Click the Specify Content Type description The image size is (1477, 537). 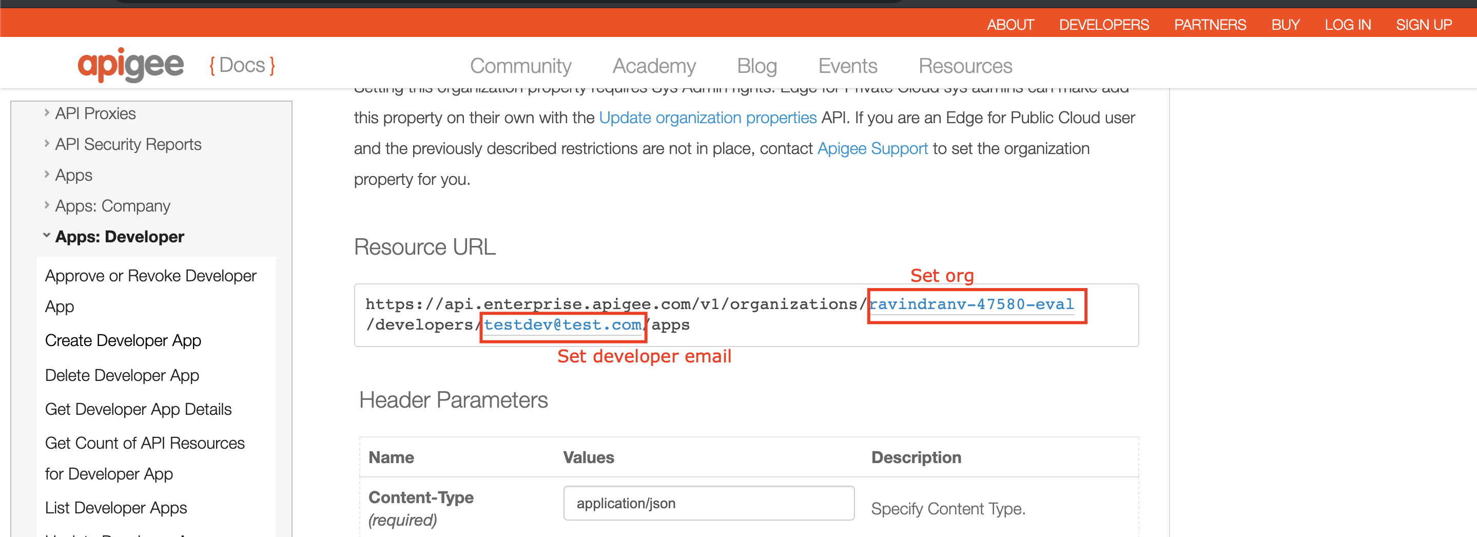coord(948,509)
